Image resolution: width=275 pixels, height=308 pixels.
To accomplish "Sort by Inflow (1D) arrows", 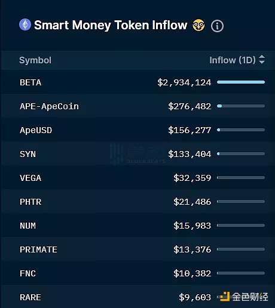I will 262,60.
